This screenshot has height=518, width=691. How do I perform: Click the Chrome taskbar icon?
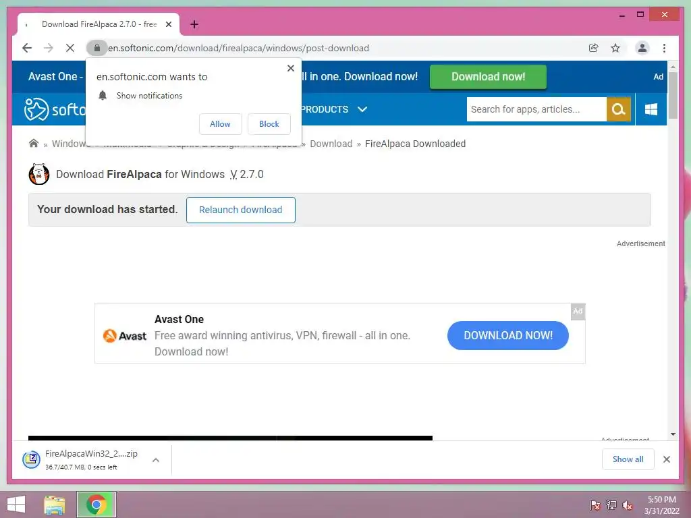point(96,505)
